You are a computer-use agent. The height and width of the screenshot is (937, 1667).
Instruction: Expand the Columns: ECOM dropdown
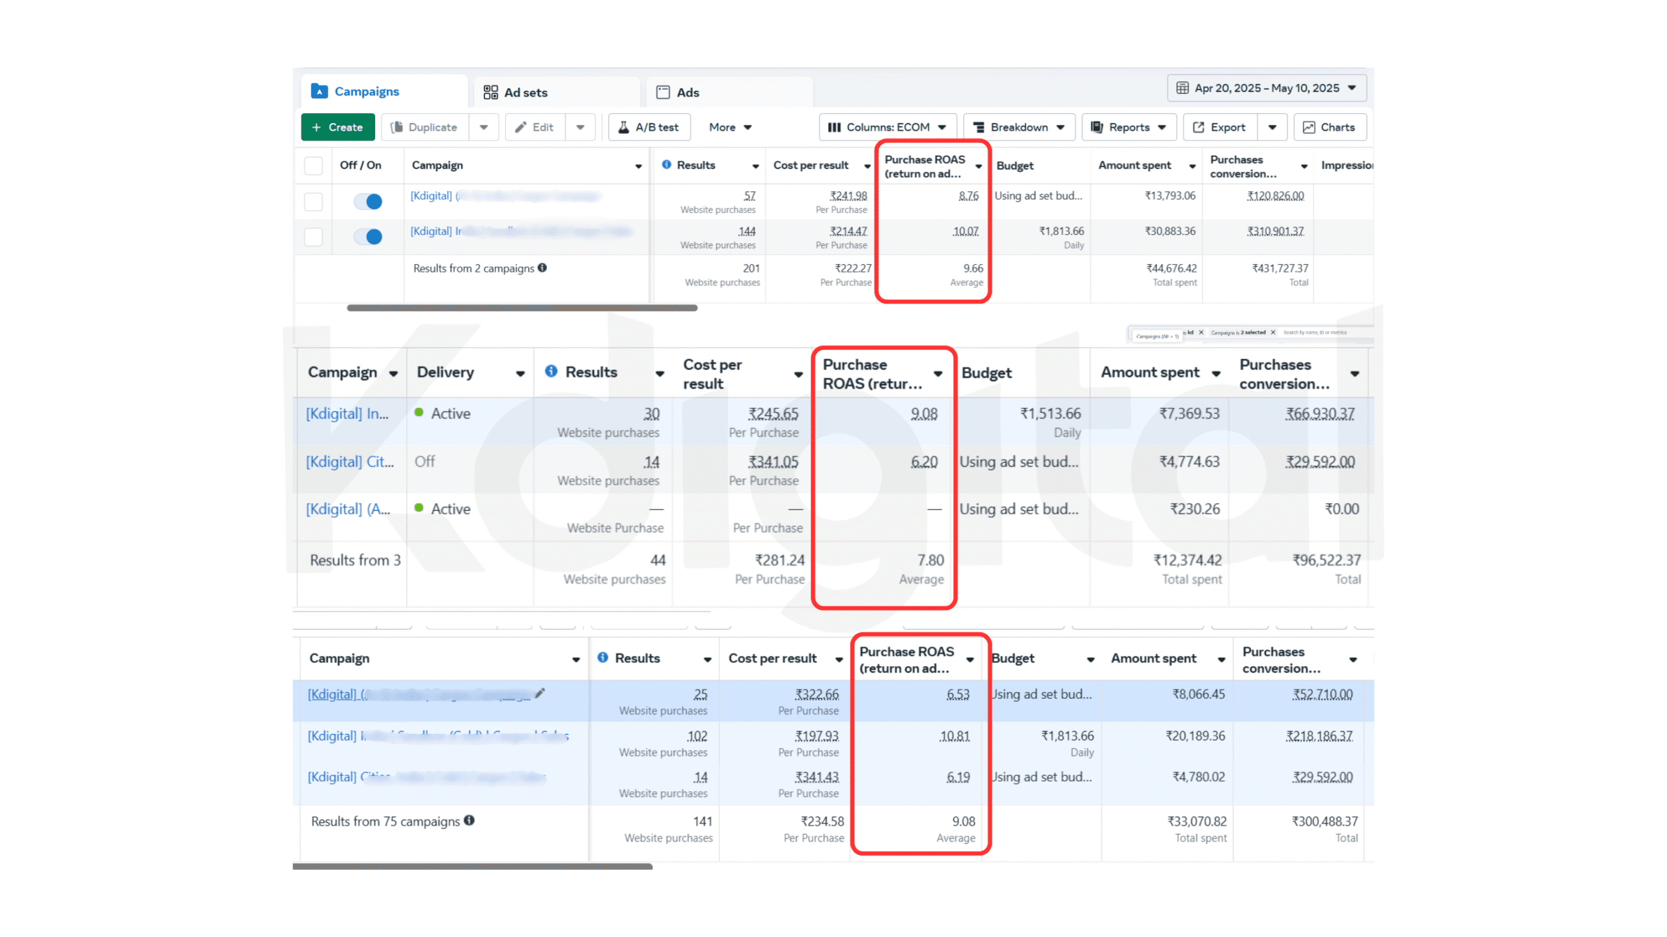(x=887, y=128)
